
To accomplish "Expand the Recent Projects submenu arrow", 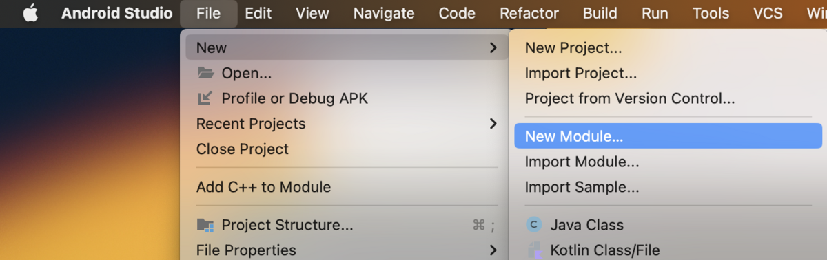I will pyautogui.click(x=493, y=124).
